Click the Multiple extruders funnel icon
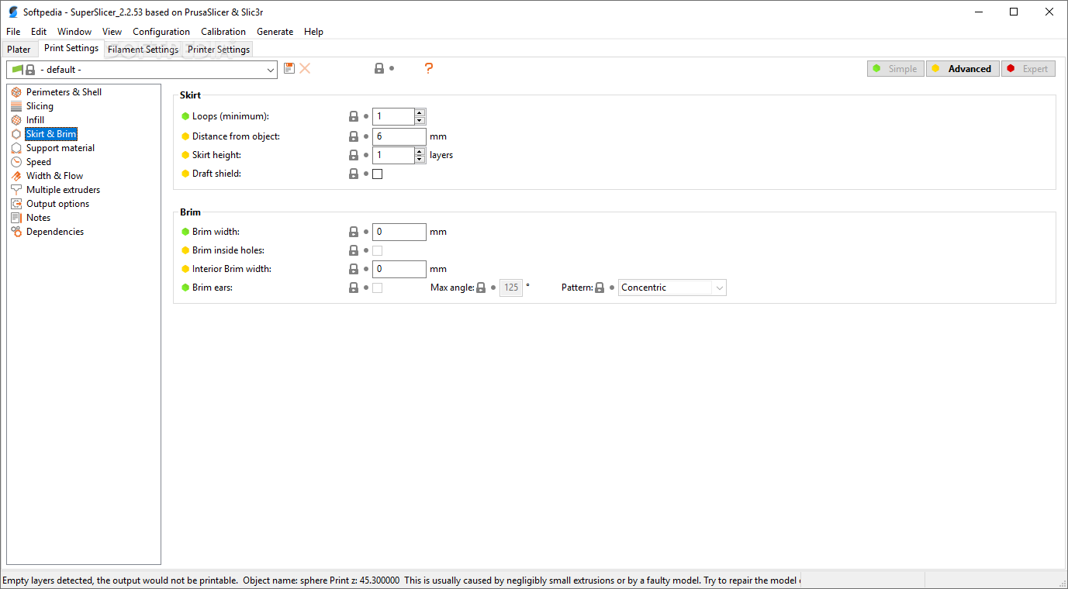Screen dimensions: 1068x589 point(16,190)
